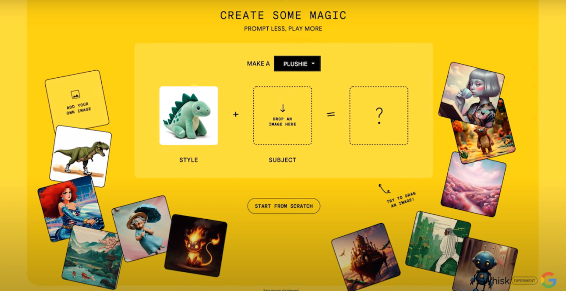
Task: Pick the pink flower landscape thumbnail
Action: (x=474, y=184)
